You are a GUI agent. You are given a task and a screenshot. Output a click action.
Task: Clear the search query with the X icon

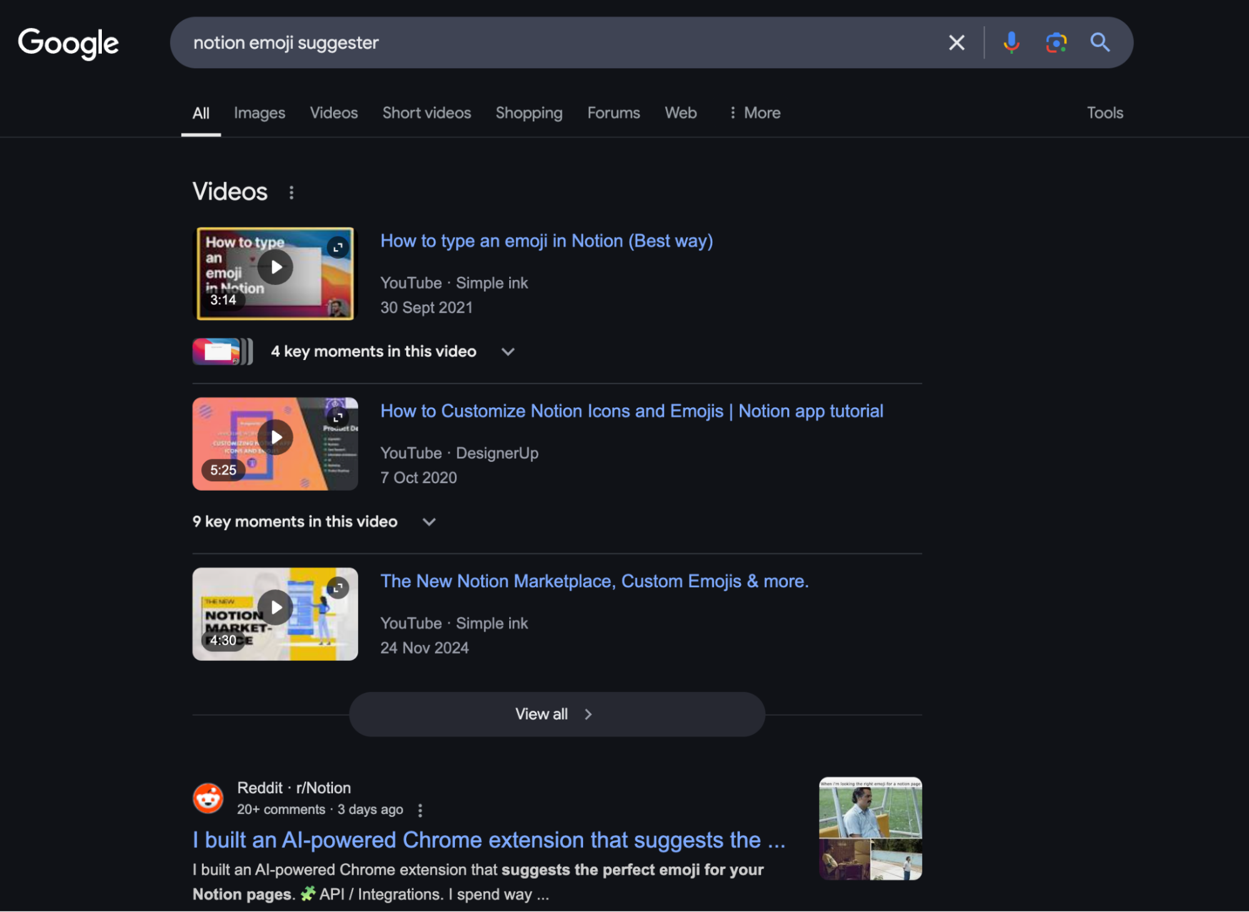957,43
